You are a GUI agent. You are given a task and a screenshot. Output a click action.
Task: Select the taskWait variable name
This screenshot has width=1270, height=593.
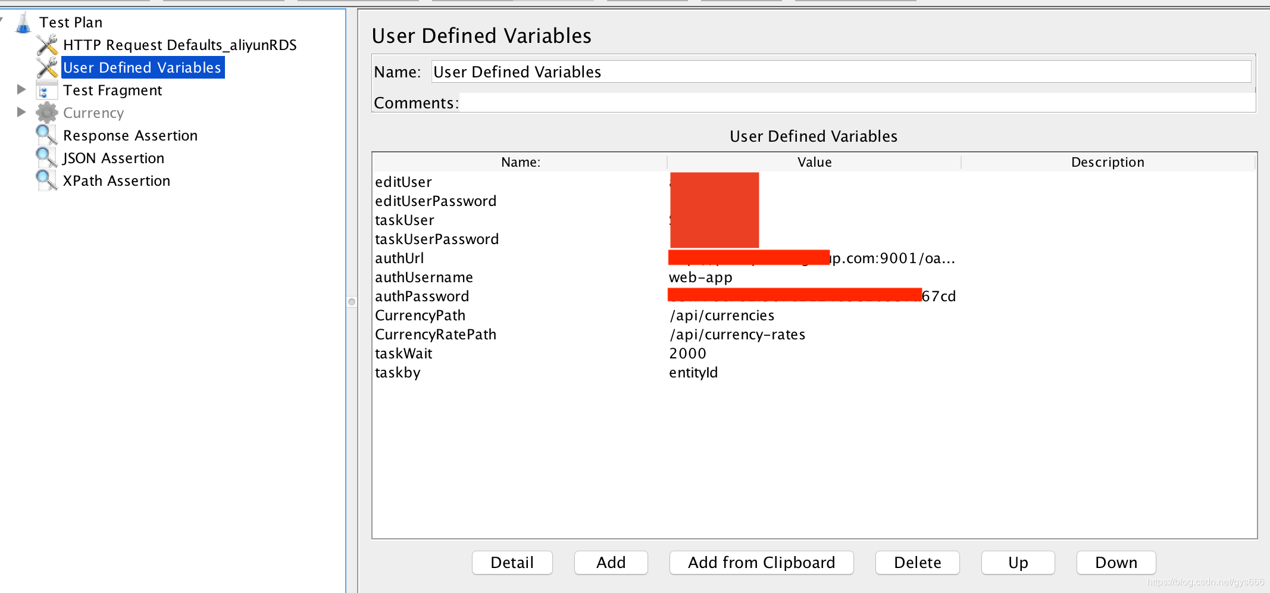tap(403, 354)
